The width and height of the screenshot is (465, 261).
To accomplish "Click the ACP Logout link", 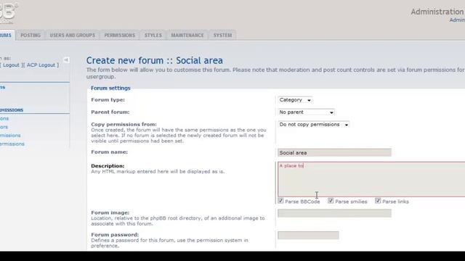I will click(41, 65).
